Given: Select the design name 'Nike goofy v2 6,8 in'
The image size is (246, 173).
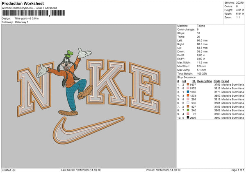Looking at the screenshot, I should (27, 18).
